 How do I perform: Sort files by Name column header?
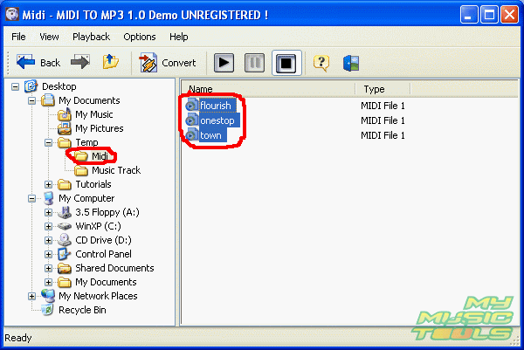pyautogui.click(x=268, y=89)
